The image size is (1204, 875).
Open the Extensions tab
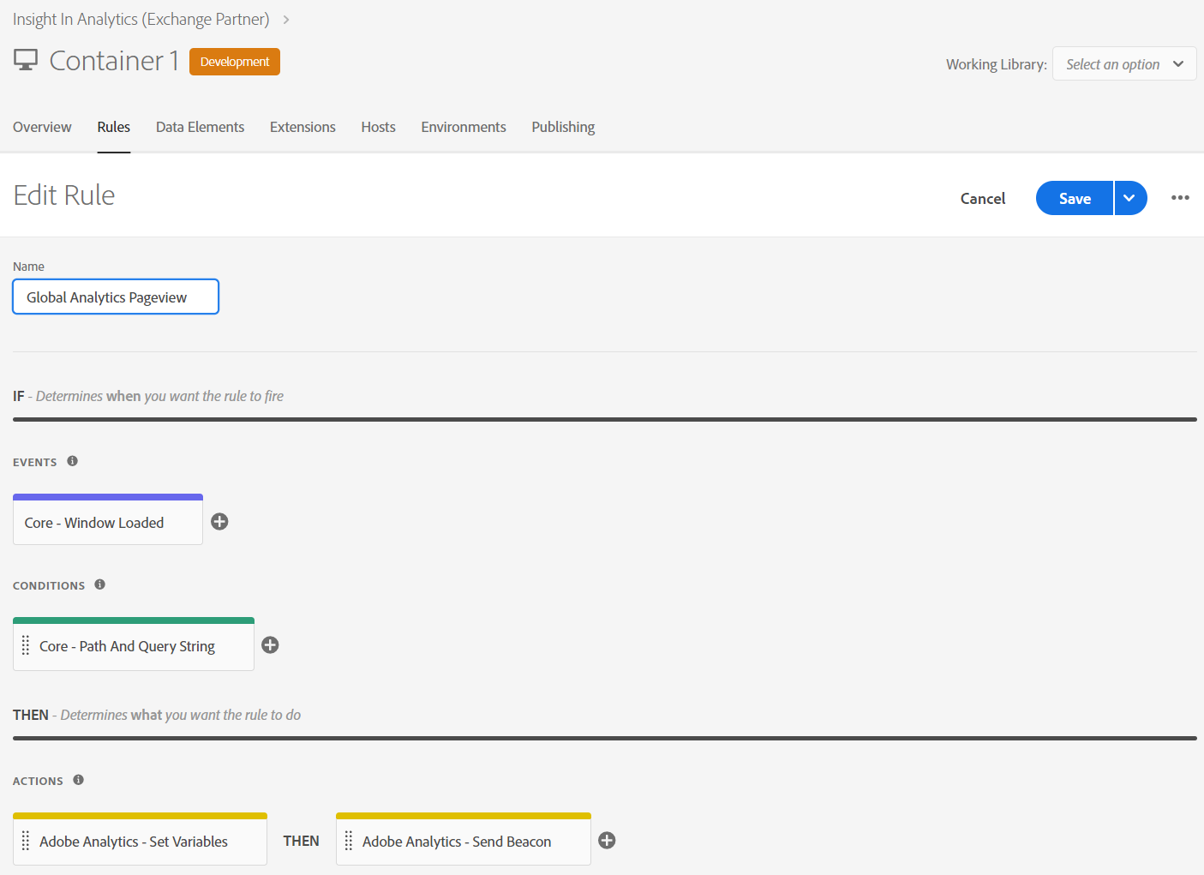302,127
